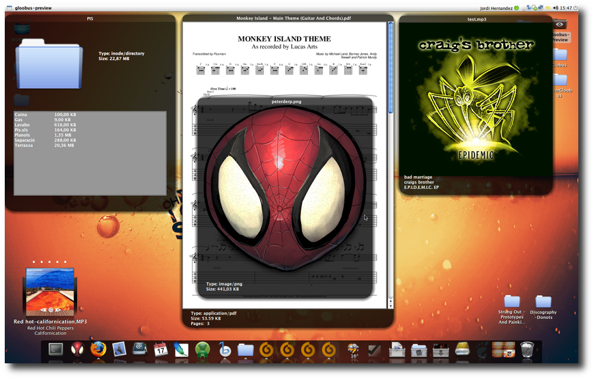
Task: Open the Discography - Donots desktop folder
Action: click(x=543, y=302)
